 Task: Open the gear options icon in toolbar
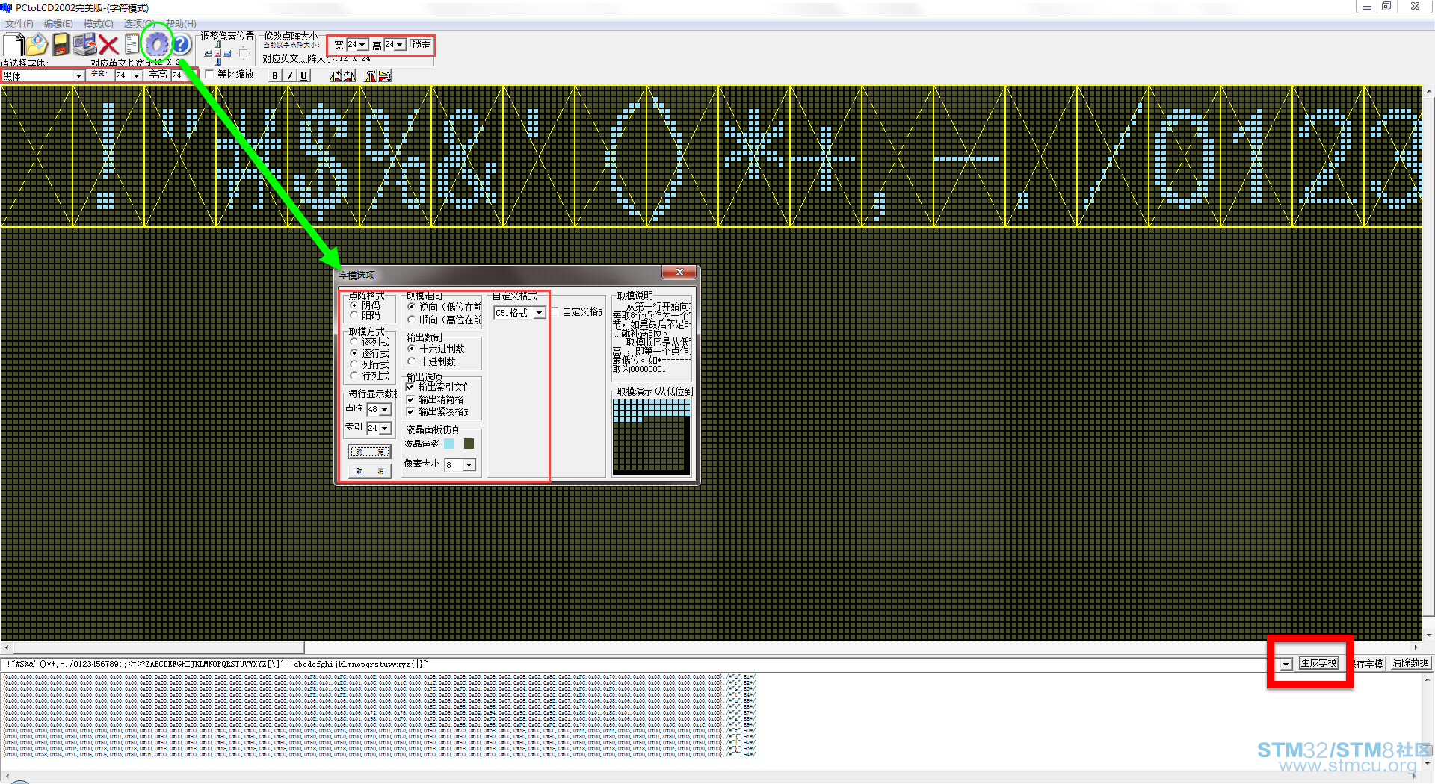click(x=157, y=45)
